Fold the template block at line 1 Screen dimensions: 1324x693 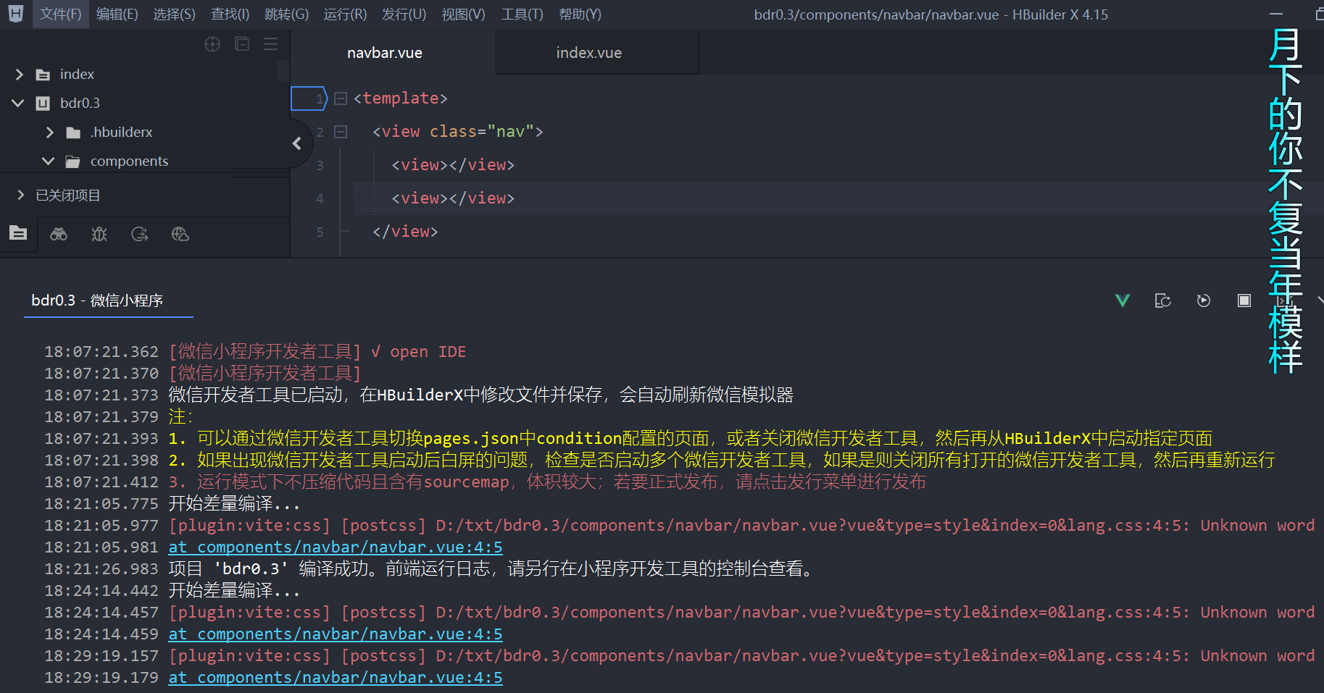(341, 98)
